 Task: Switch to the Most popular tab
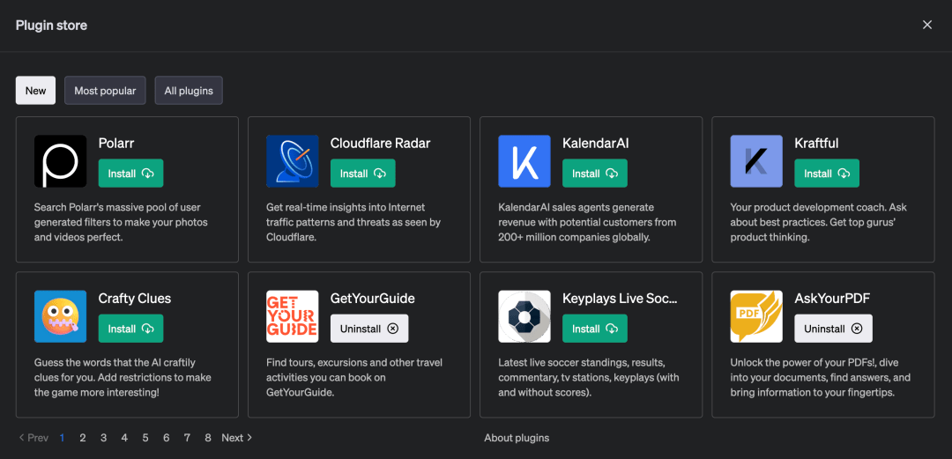tap(105, 91)
